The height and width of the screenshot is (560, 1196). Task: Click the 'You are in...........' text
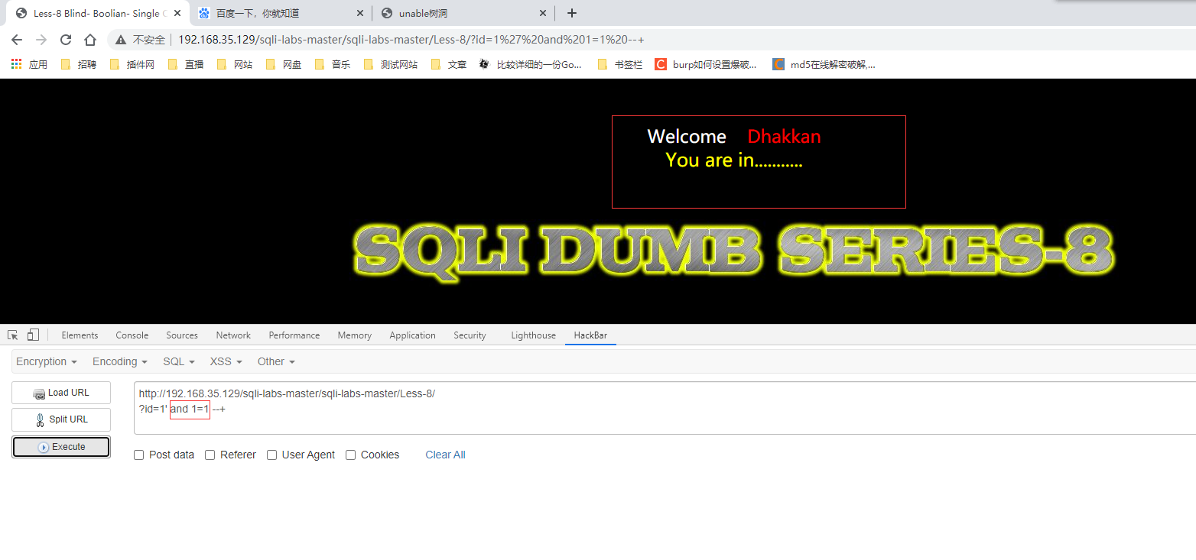pyautogui.click(x=734, y=160)
